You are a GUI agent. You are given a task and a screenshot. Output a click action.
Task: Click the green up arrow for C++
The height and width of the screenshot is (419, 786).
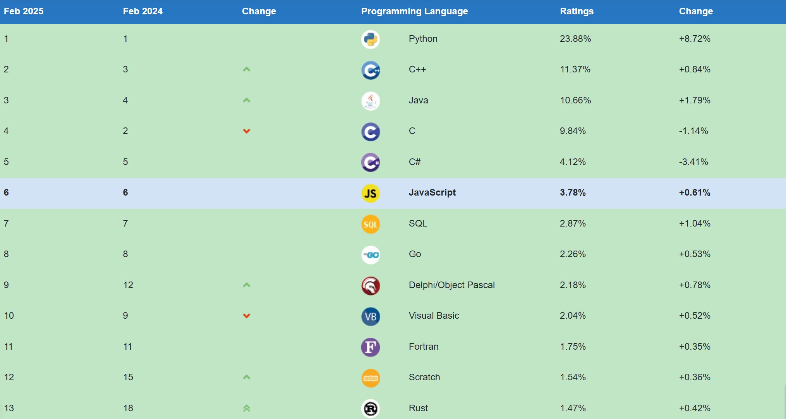[x=247, y=69]
